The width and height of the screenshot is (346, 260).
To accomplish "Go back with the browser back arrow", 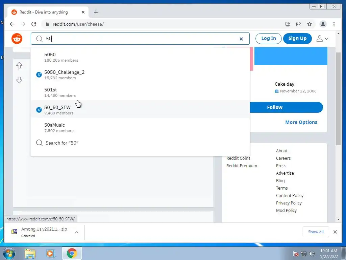I will tap(12, 24).
